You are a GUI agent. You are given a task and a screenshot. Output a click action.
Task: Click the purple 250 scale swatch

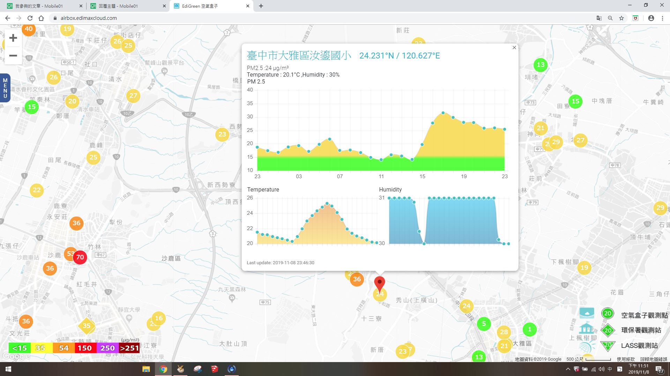point(107,348)
